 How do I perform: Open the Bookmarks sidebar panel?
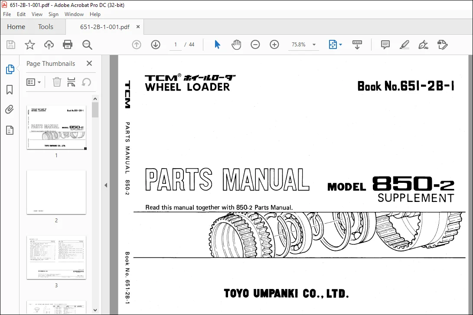[10, 90]
